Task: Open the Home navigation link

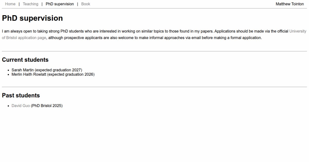Action: point(10,4)
